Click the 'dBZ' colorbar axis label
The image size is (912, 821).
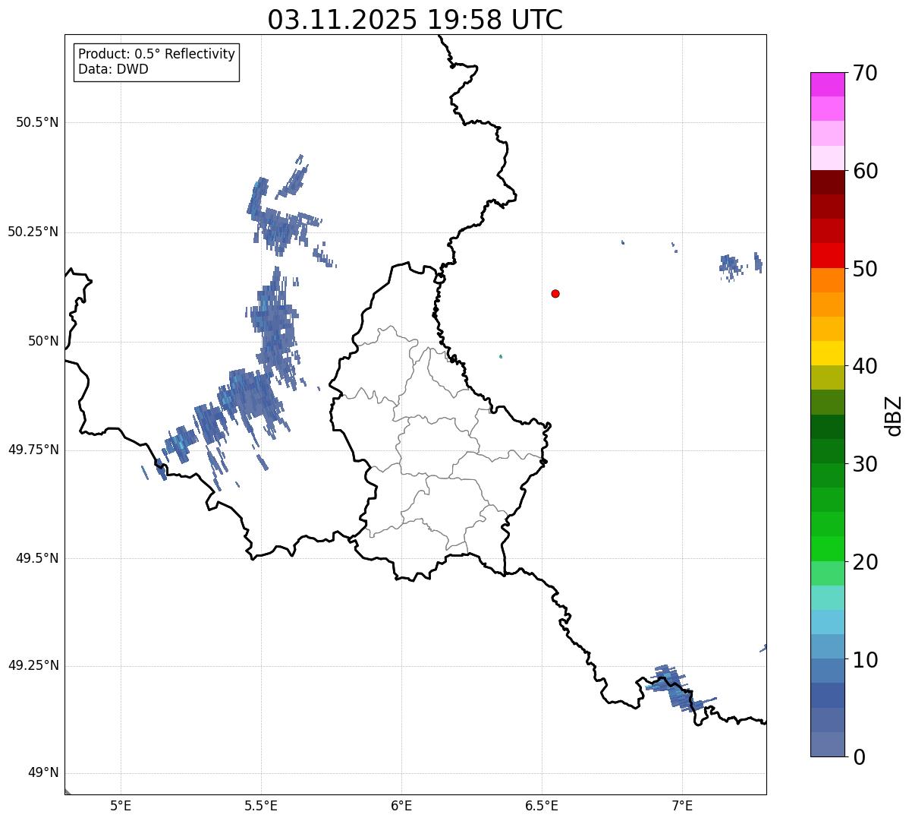coord(894,415)
